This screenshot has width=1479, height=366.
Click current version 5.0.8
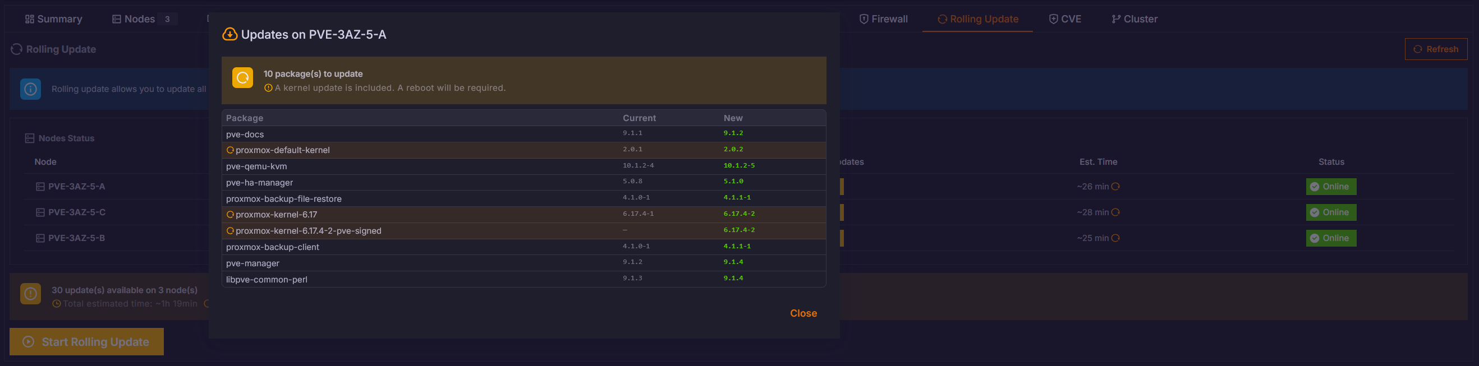pos(632,181)
